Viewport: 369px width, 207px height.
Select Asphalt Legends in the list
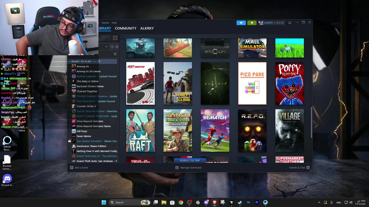(x=94, y=76)
